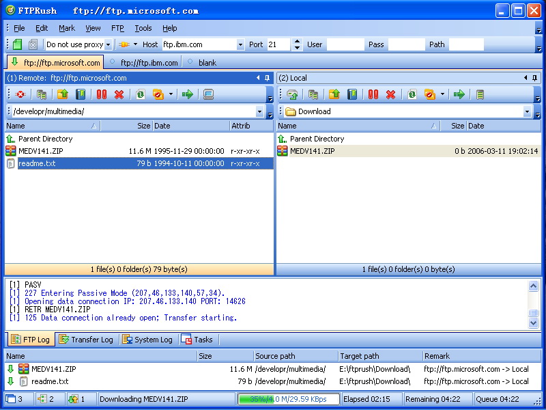Collapse Remote pane with left arrow
The image size is (546, 410).
258,78
